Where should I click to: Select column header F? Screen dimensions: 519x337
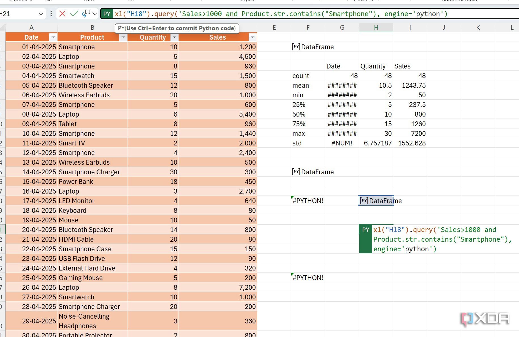308,27
